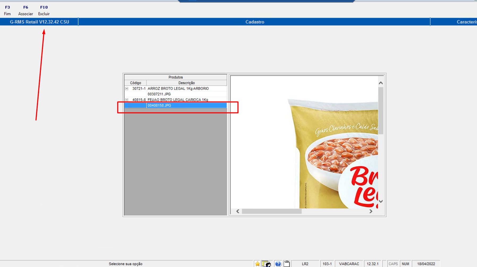Click the CAPS indicator in status bar
The height and width of the screenshot is (267, 477).
coord(393,264)
